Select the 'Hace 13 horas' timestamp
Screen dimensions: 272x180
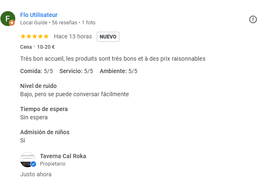(x=73, y=36)
